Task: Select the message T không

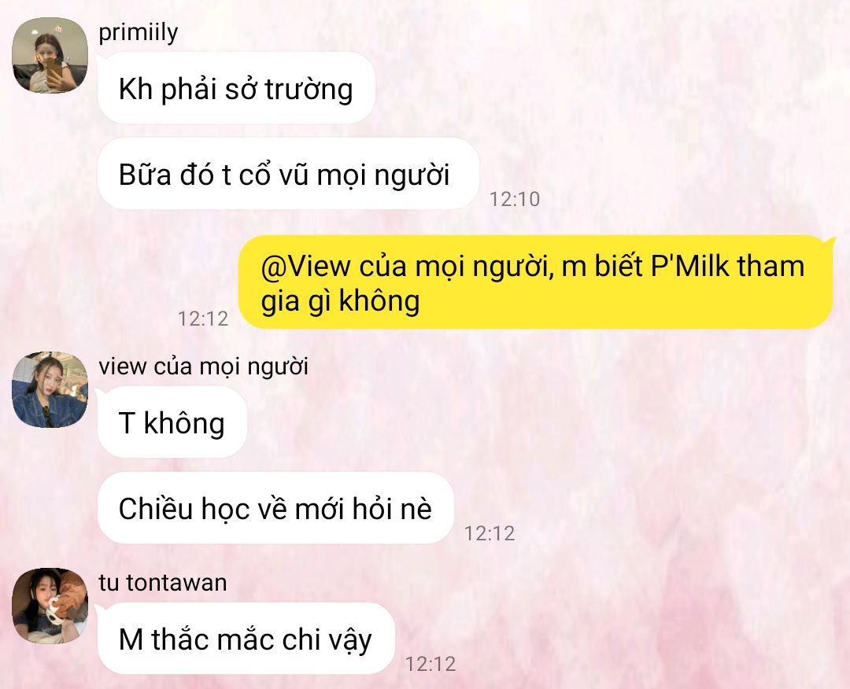Action: click(x=172, y=422)
